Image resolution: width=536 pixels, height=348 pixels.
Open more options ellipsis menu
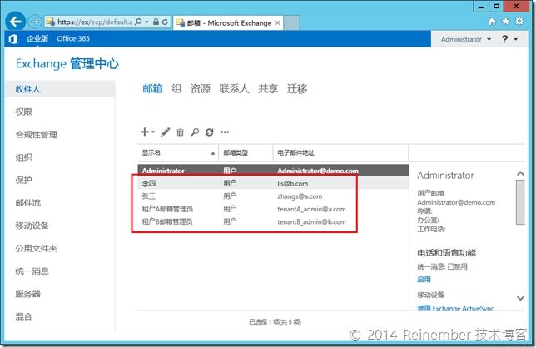[225, 132]
